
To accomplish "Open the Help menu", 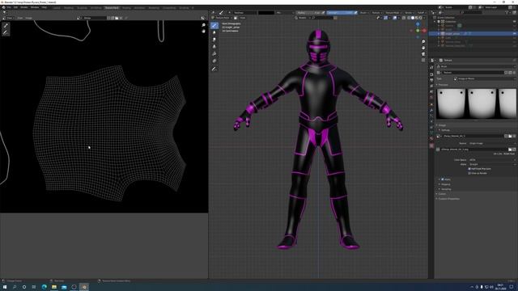I will point(44,7).
